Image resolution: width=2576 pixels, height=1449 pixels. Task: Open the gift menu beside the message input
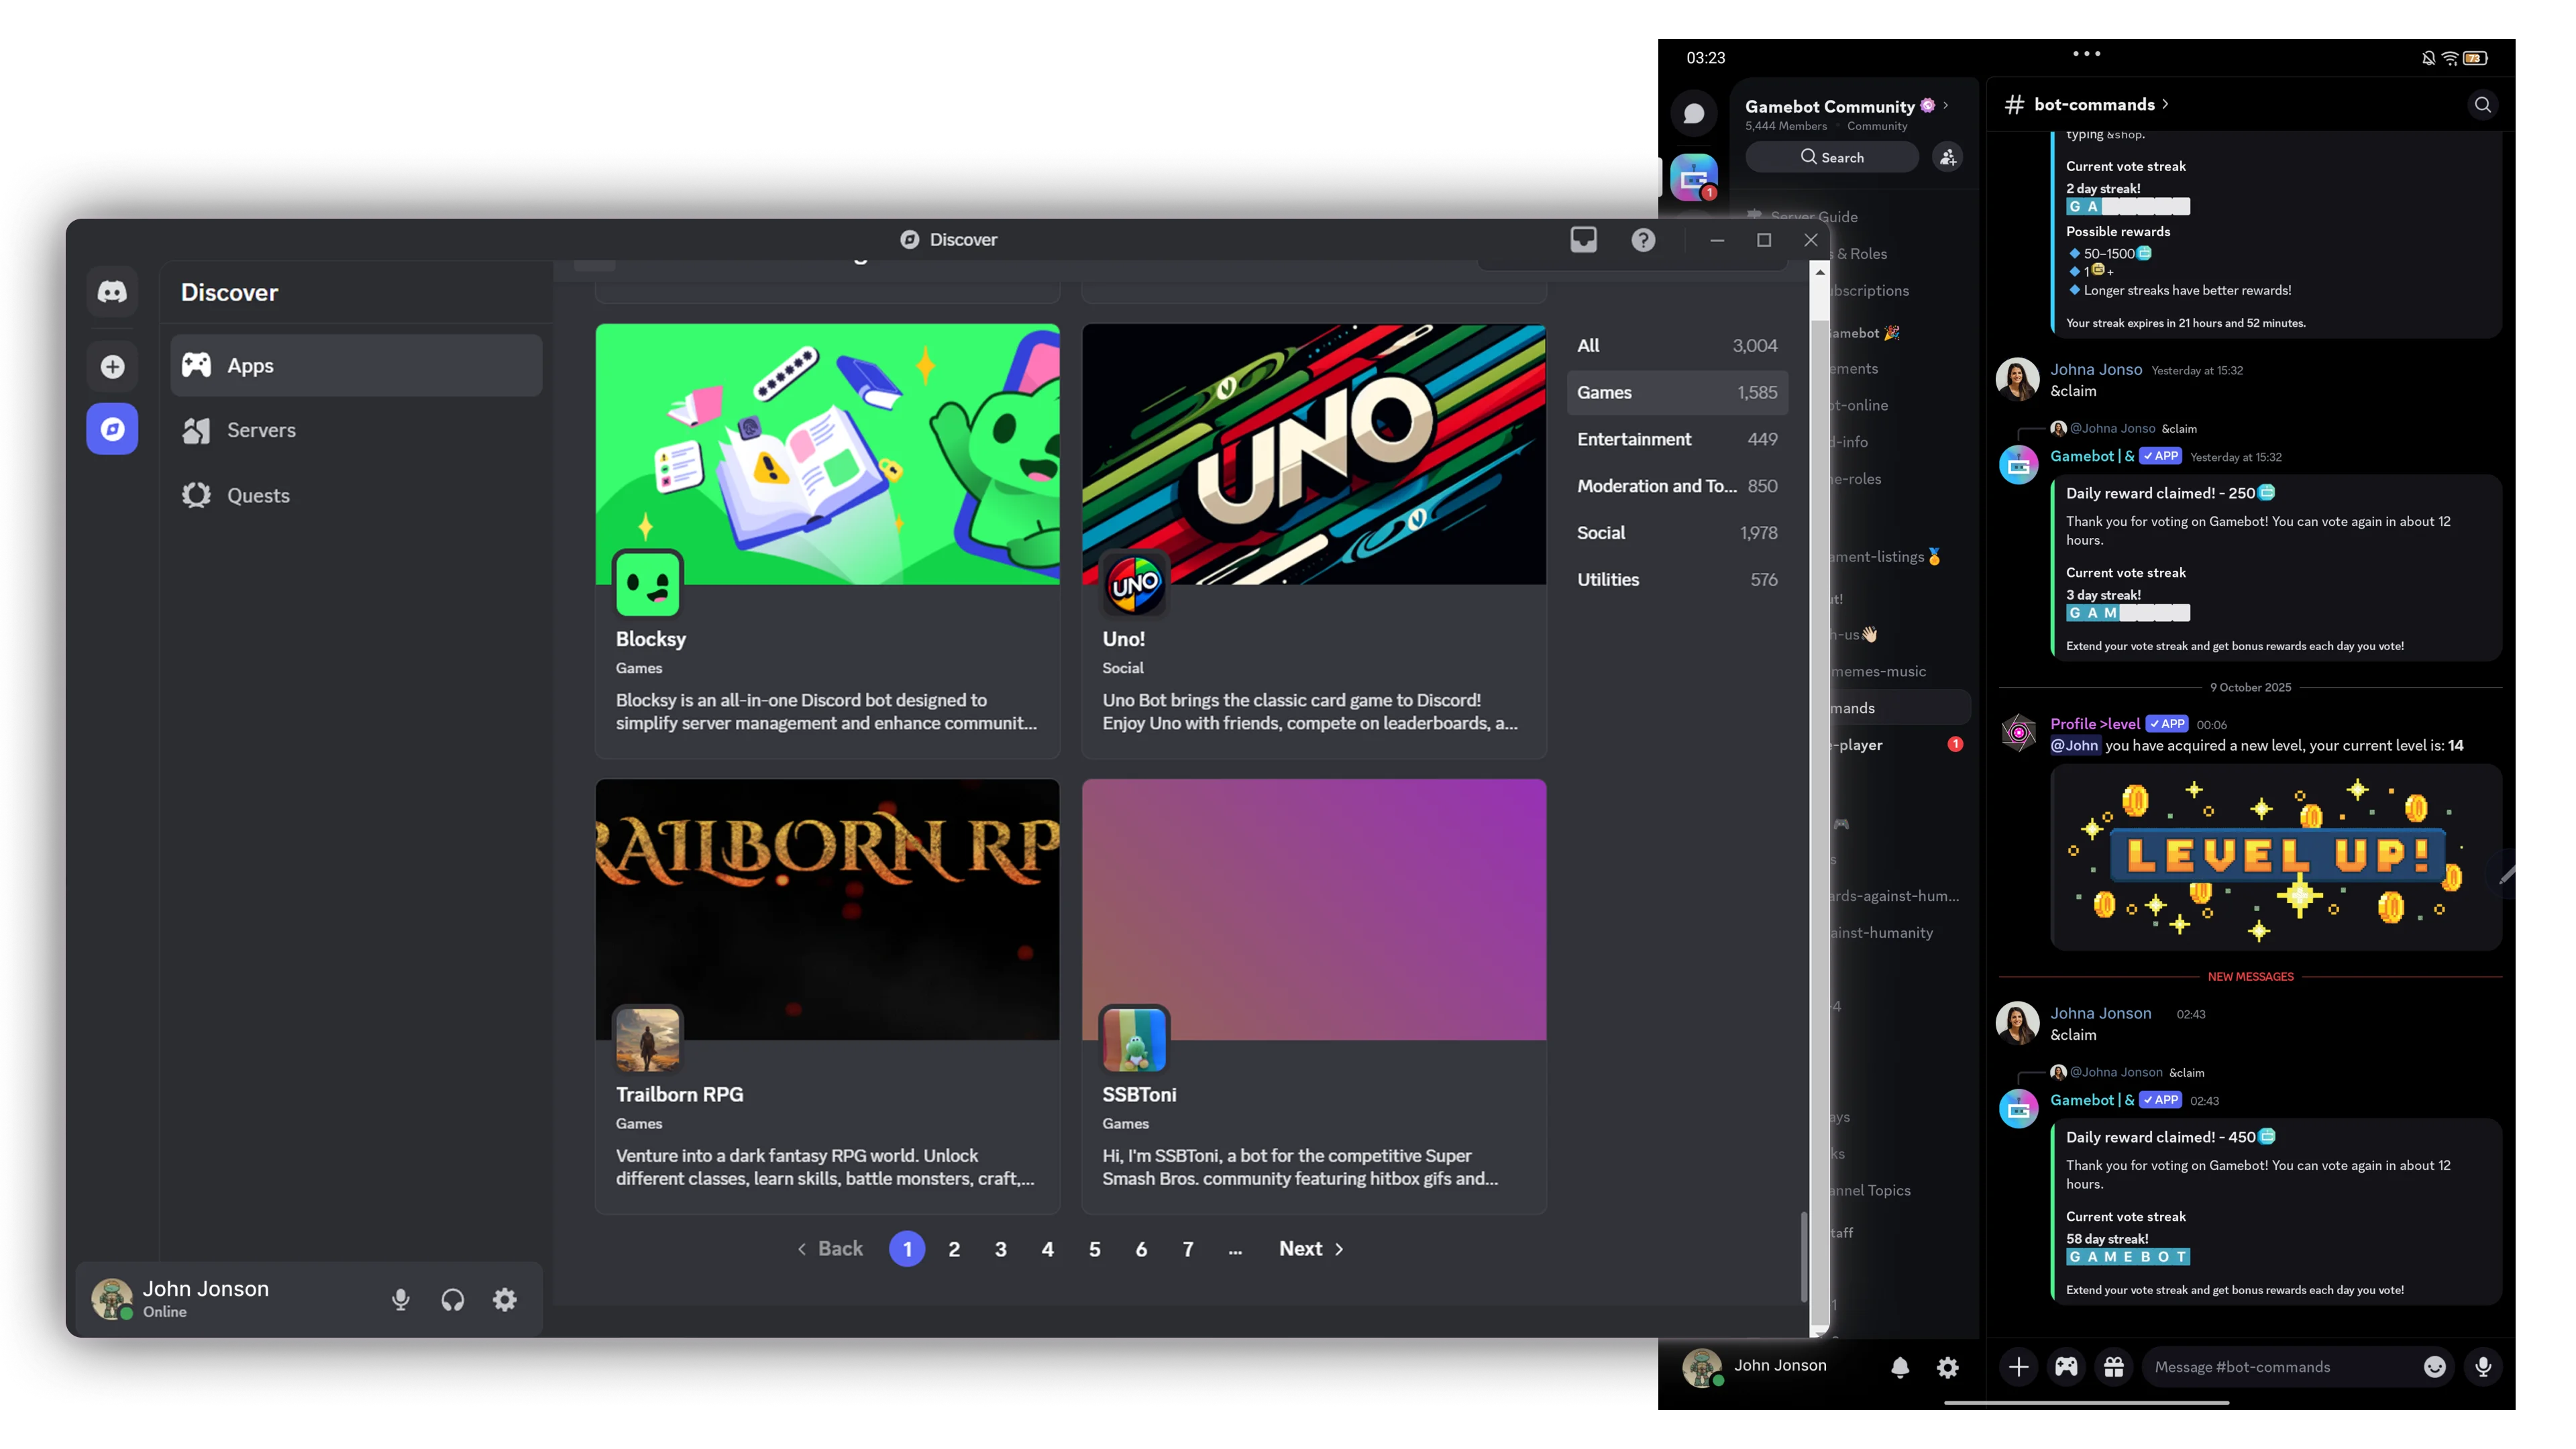(2114, 1367)
